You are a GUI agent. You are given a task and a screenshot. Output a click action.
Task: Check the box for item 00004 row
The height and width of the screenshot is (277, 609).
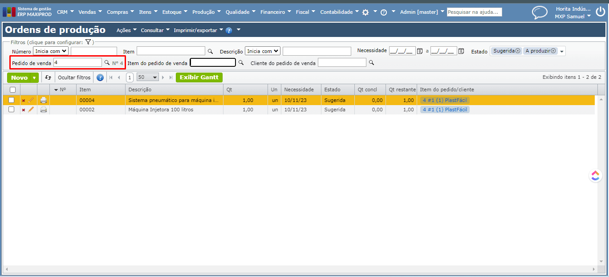pos(12,100)
